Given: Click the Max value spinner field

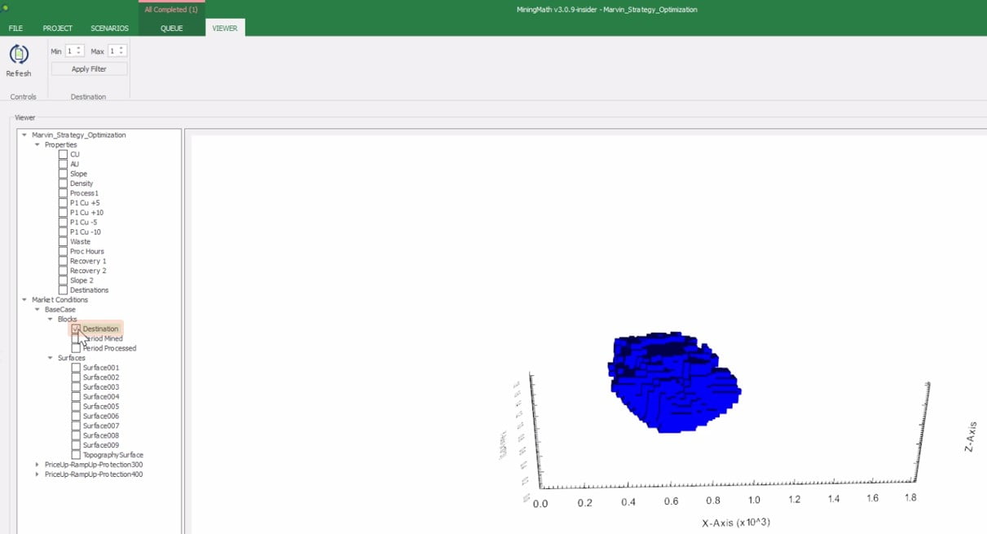Looking at the screenshot, I should click(113, 51).
